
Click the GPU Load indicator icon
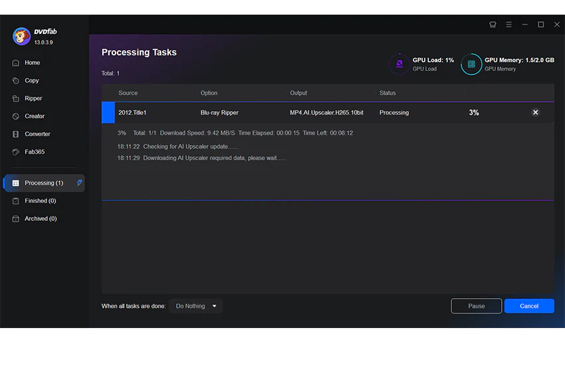[399, 64]
